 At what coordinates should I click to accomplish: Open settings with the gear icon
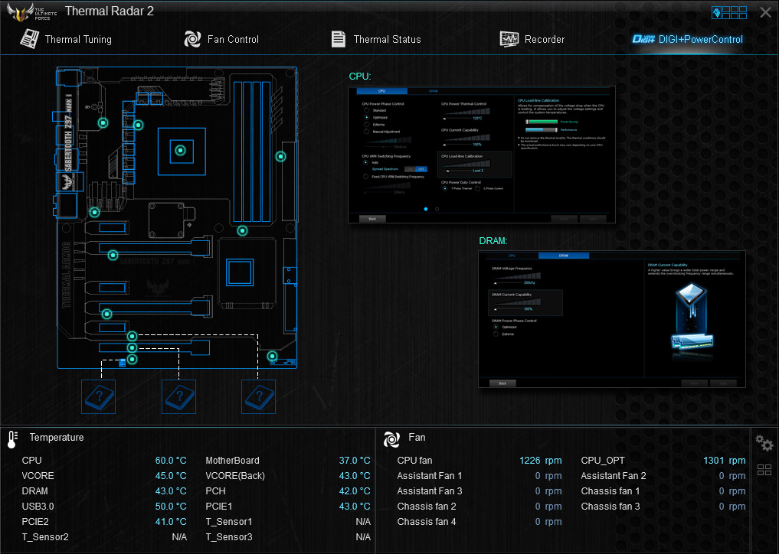click(764, 442)
